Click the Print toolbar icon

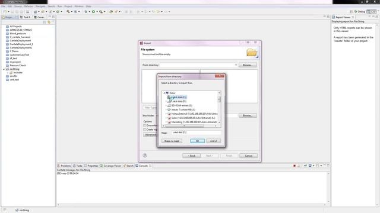coord(28,12)
